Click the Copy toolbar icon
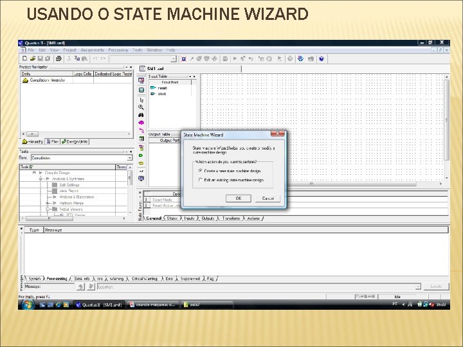This screenshot has height=347, width=463. tap(77, 58)
